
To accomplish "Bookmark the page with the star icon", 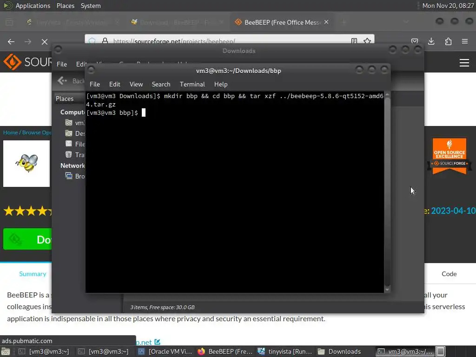I will 367,41.
